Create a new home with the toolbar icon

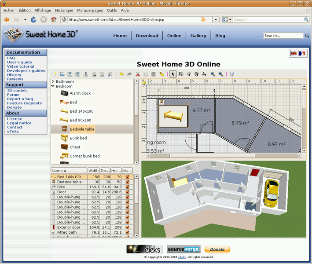54,74
